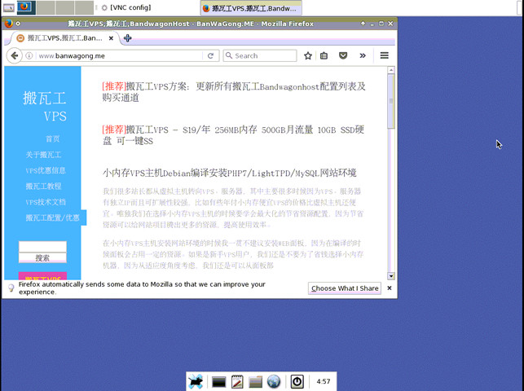Show bookmarks list icon

click(x=324, y=55)
